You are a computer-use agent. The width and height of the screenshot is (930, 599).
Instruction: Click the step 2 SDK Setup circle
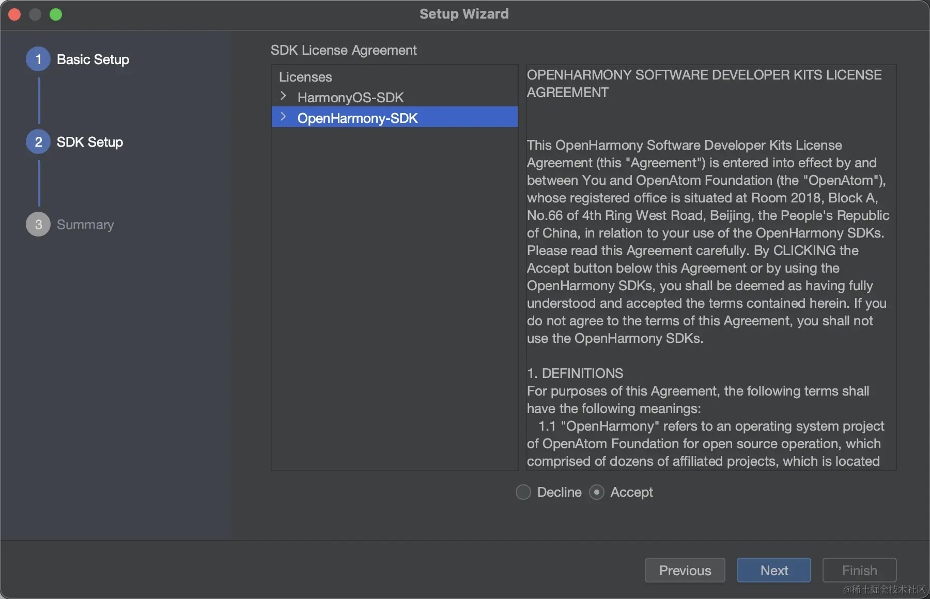click(38, 142)
